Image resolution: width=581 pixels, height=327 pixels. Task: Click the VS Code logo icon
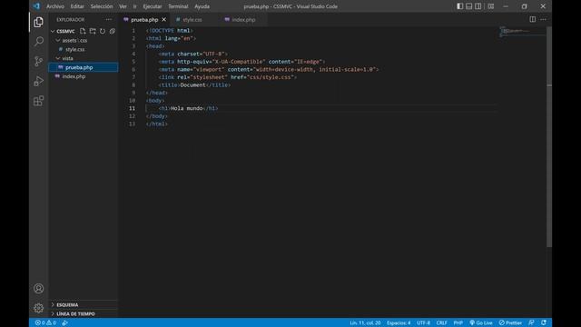coord(36,6)
